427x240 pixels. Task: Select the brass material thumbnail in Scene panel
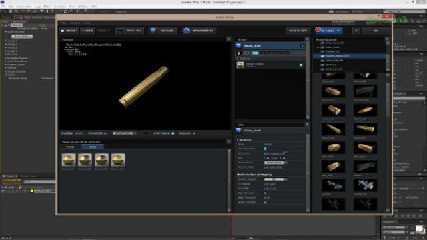tap(240, 65)
